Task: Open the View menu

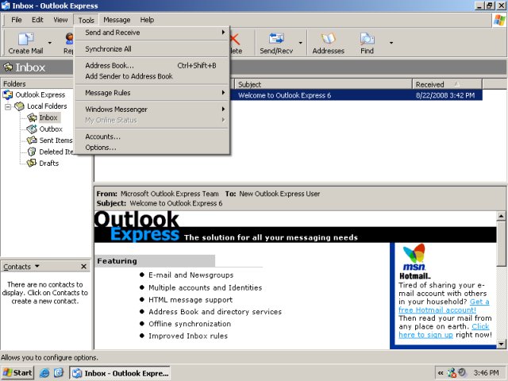Action: coord(60,20)
